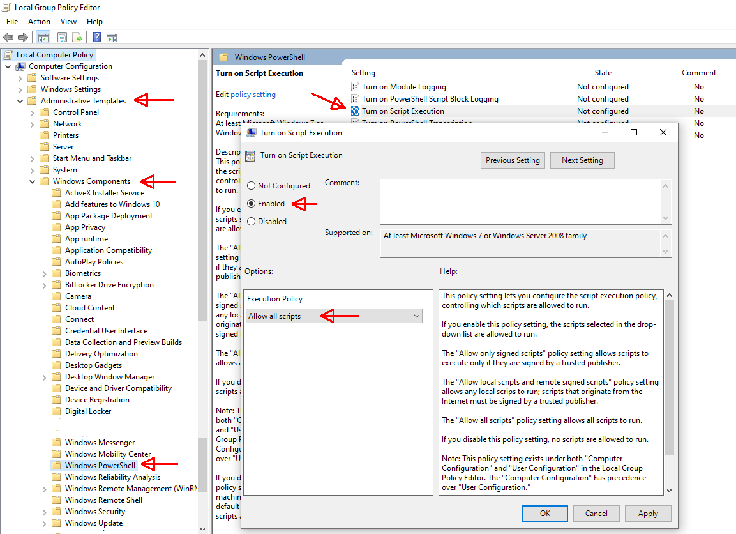Click the Help pane scroll down arrow
The width and height of the screenshot is (736, 534).
670,491
